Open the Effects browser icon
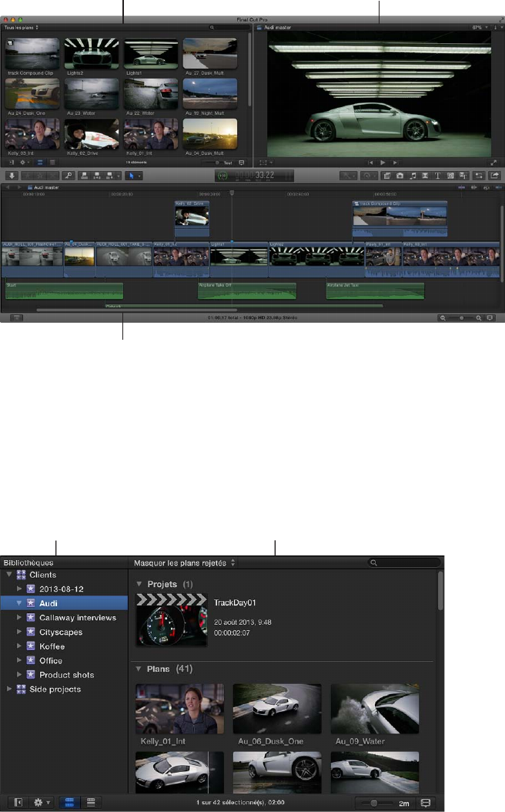 point(387,176)
